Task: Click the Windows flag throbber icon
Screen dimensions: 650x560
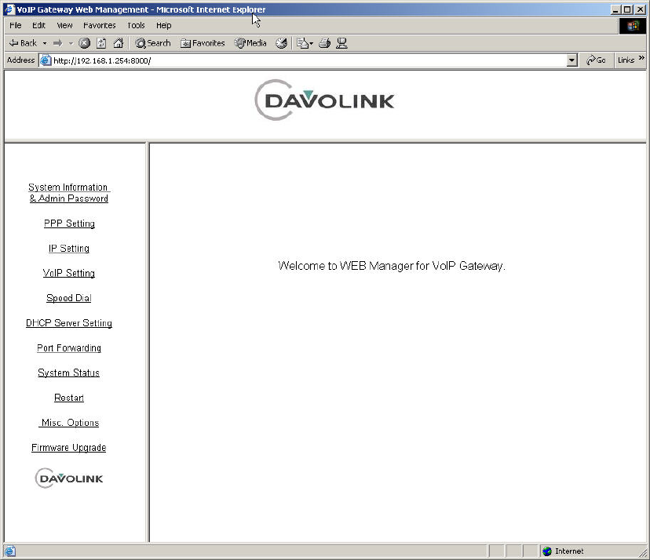Action: click(633, 26)
